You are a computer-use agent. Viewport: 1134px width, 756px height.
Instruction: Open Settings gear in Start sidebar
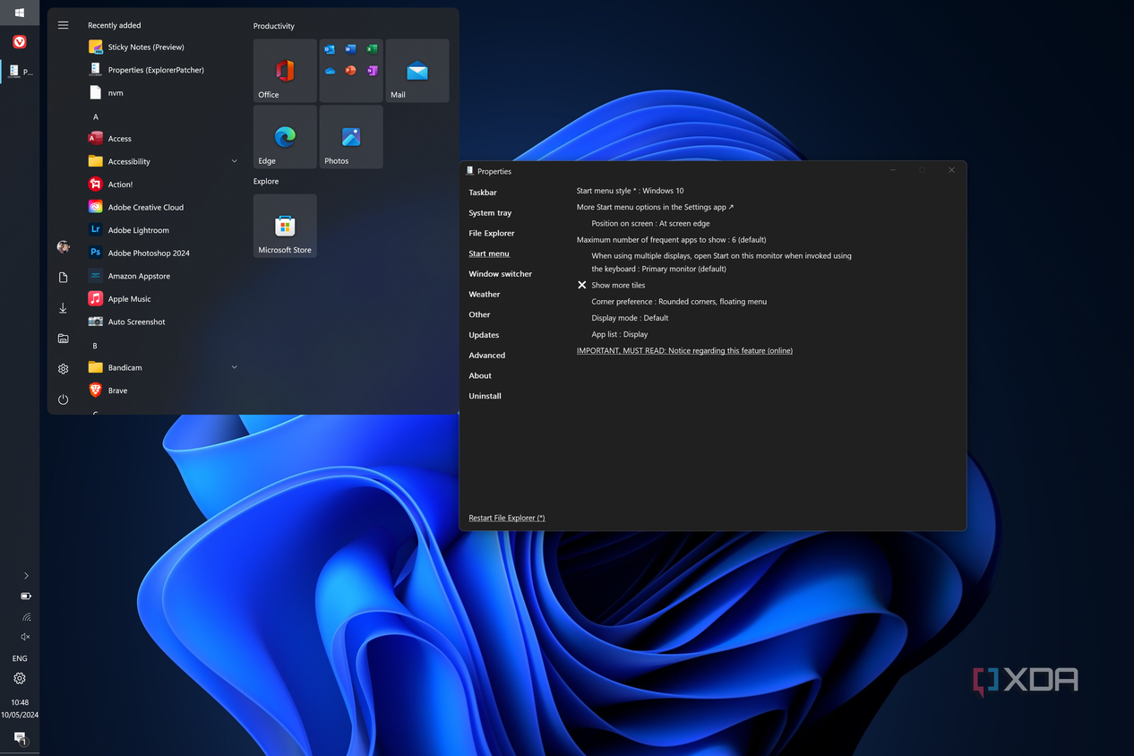[x=63, y=369]
